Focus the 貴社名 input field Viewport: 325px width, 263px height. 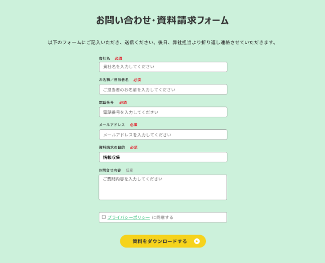coord(163,67)
